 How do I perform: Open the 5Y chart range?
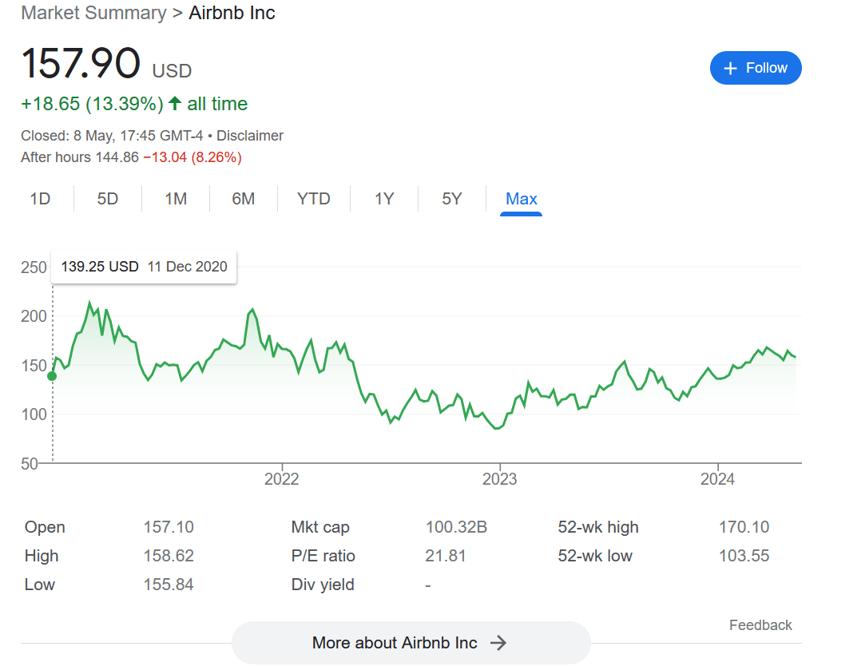(x=452, y=199)
